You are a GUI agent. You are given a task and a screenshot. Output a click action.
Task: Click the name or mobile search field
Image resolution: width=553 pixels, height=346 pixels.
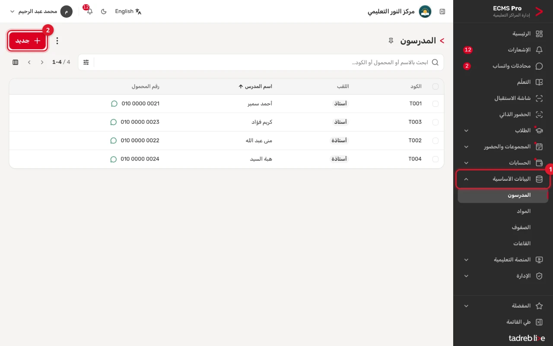coord(261,62)
